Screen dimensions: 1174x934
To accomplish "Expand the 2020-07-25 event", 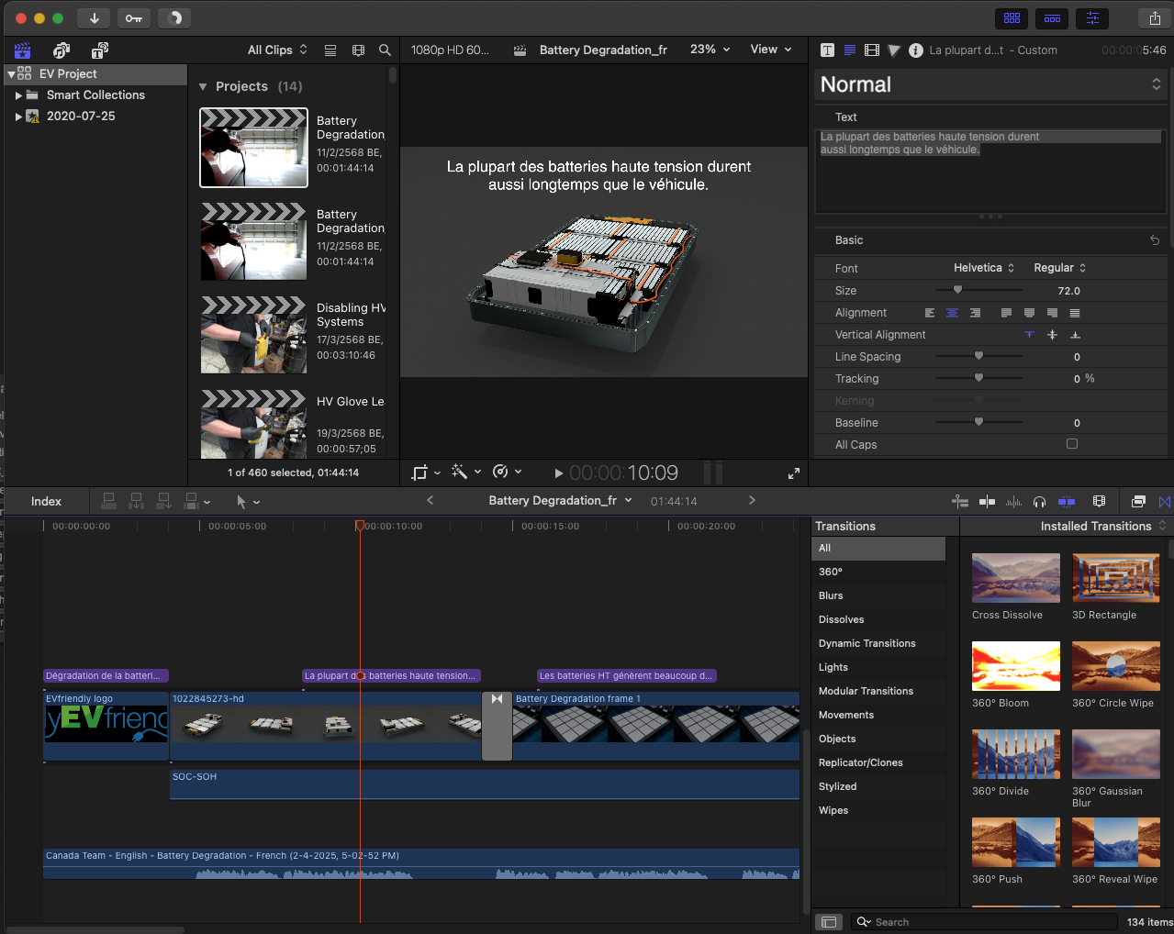I will tap(18, 117).
